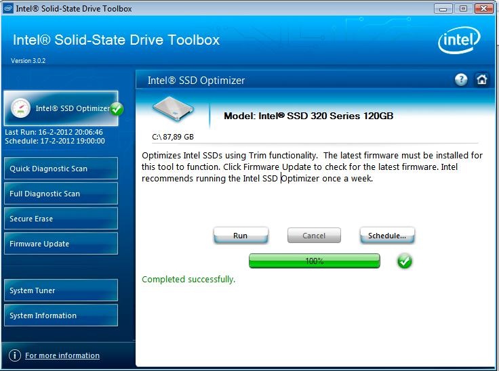Click the Model: Intel SSD 320 Series text

point(308,116)
